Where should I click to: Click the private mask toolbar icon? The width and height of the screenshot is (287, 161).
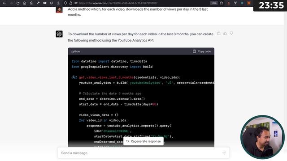click(45, 3)
